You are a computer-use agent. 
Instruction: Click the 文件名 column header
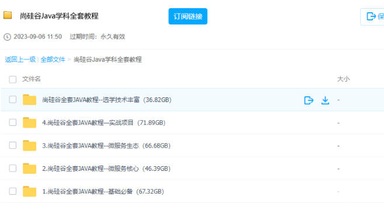click(x=32, y=79)
